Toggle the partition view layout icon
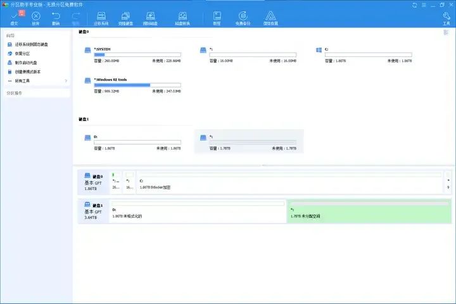 (x=446, y=32)
